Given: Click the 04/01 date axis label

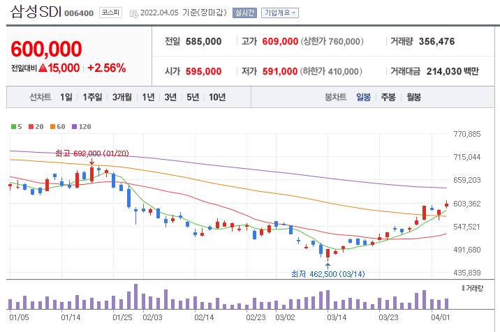Looking at the screenshot, I should (441, 317).
